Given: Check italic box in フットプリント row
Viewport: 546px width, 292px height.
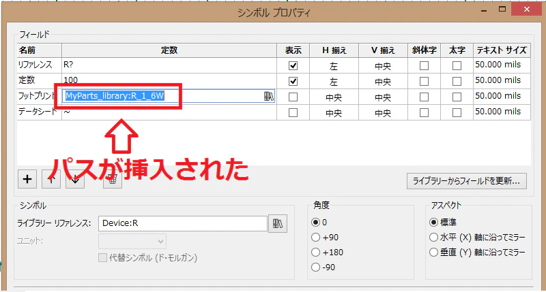Looking at the screenshot, I should click(x=424, y=97).
